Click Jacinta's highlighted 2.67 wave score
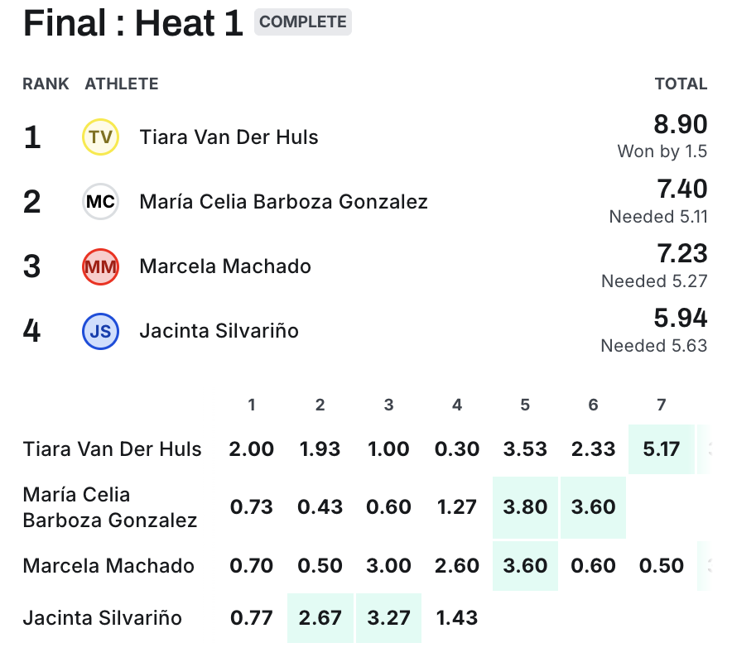732x662 pixels. pyautogui.click(x=320, y=618)
